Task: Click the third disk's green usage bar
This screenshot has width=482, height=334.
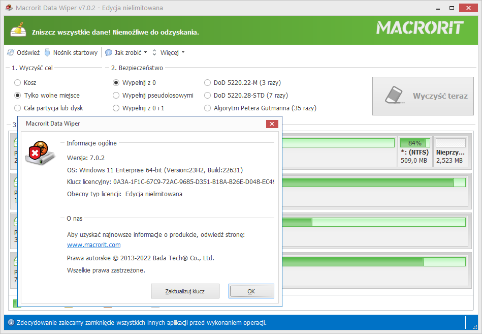Action: click(x=374, y=222)
